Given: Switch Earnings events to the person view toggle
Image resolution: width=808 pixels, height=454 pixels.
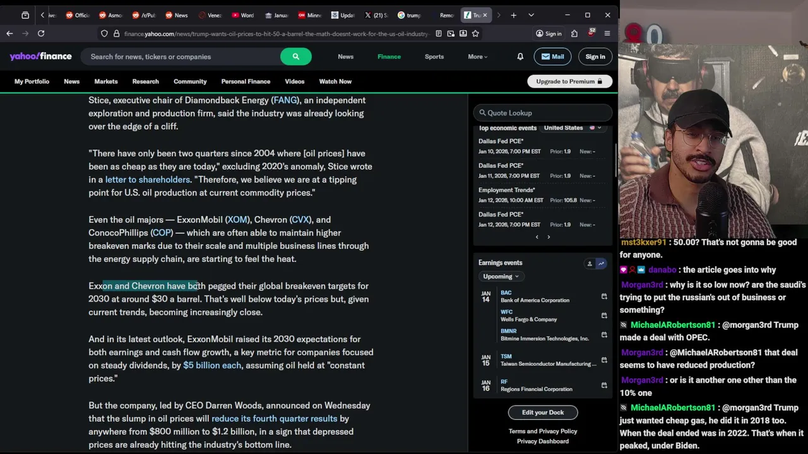Looking at the screenshot, I should click(x=590, y=264).
